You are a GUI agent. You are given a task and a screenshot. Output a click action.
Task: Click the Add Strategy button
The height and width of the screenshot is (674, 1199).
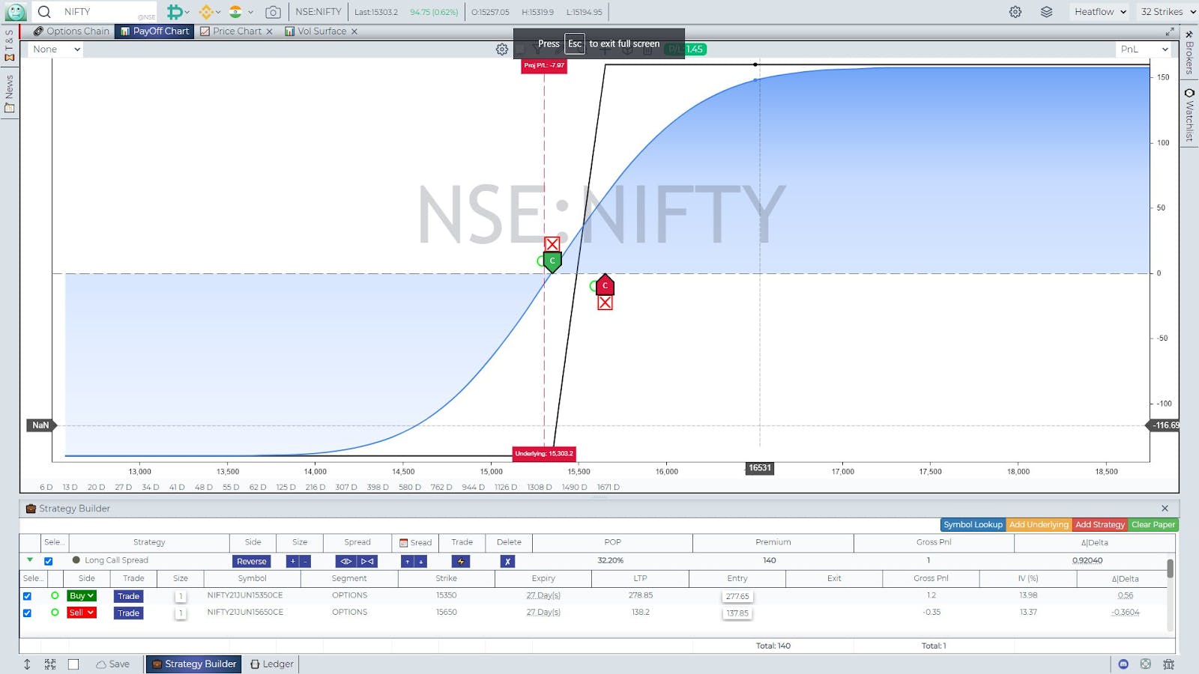click(x=1099, y=524)
